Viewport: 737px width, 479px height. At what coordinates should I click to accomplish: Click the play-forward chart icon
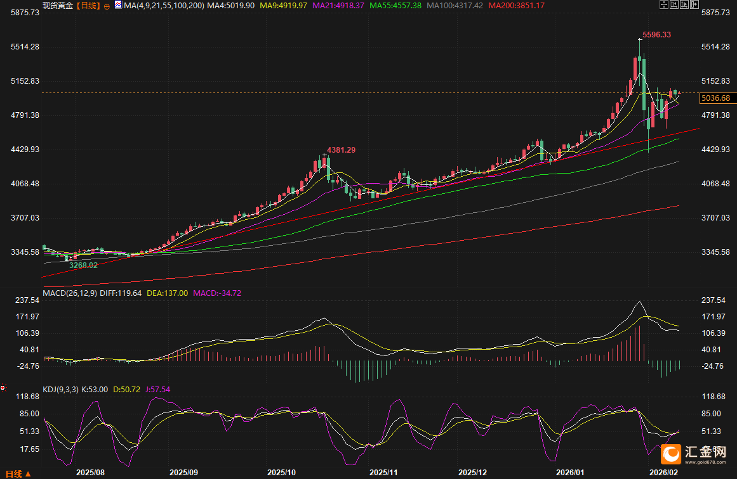(683, 5)
